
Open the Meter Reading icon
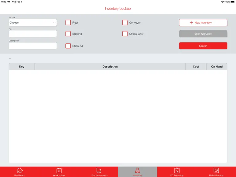(216, 170)
